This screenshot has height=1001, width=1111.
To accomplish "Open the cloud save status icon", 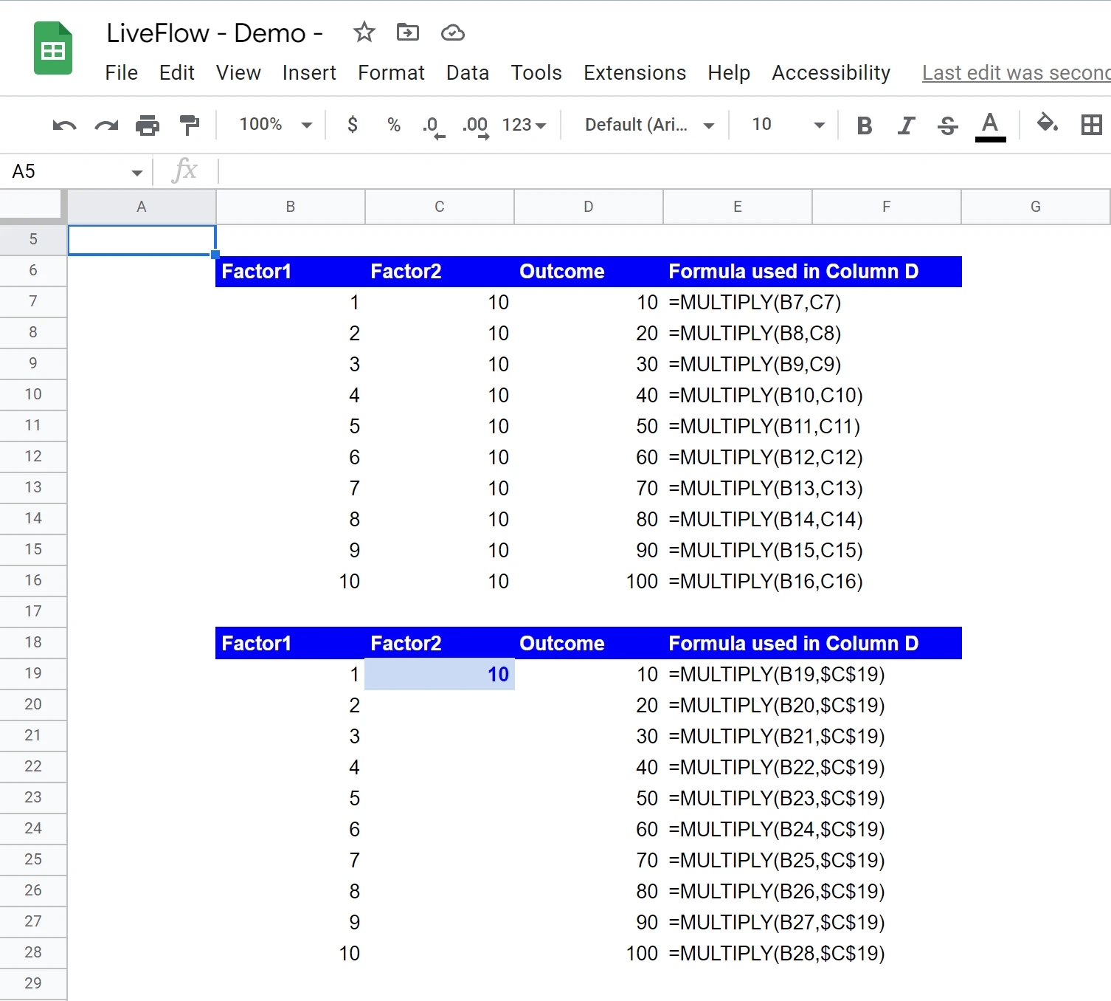I will point(452,32).
